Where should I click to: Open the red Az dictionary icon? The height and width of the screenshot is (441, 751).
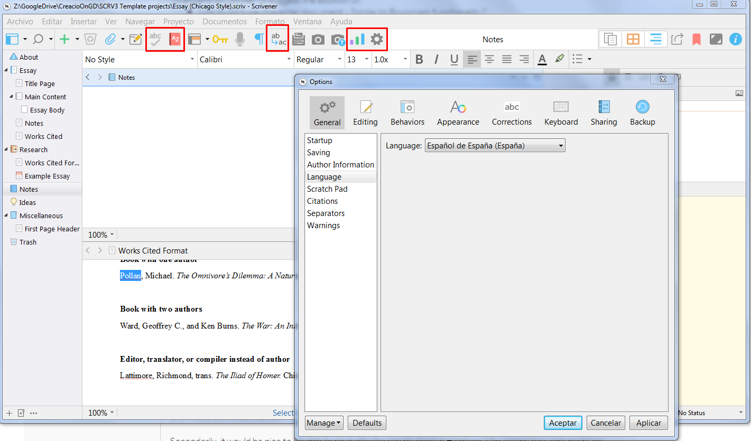pos(175,39)
